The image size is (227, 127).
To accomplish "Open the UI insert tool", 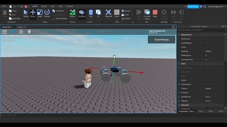I will 98,13.
